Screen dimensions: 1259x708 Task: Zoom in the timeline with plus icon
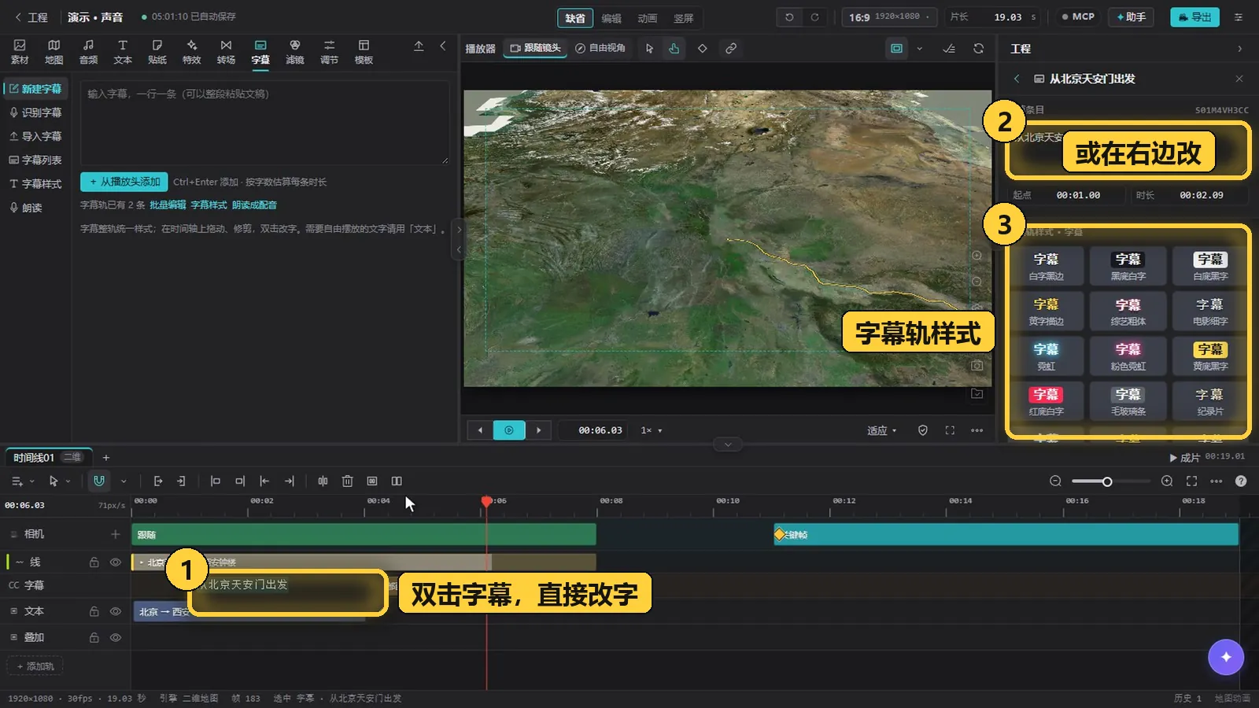coord(1167,481)
